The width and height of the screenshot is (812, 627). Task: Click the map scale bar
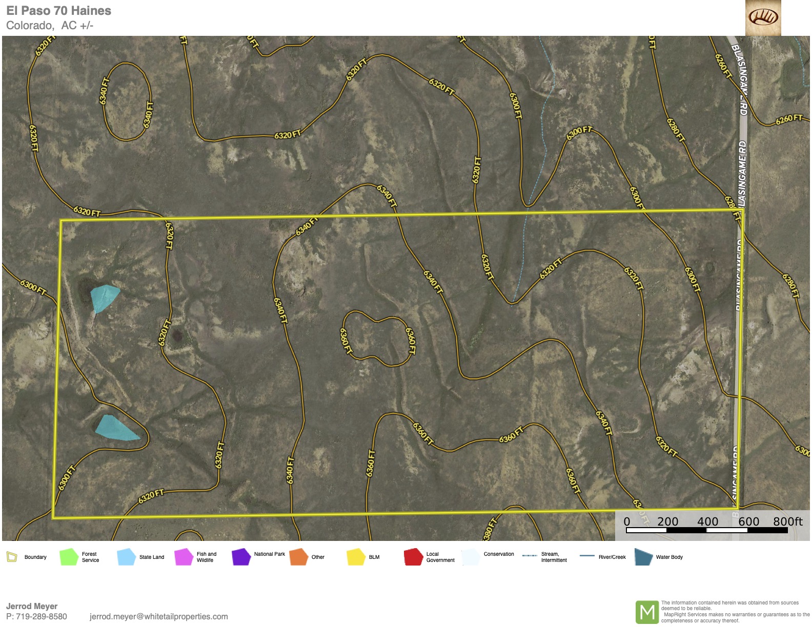point(707,530)
